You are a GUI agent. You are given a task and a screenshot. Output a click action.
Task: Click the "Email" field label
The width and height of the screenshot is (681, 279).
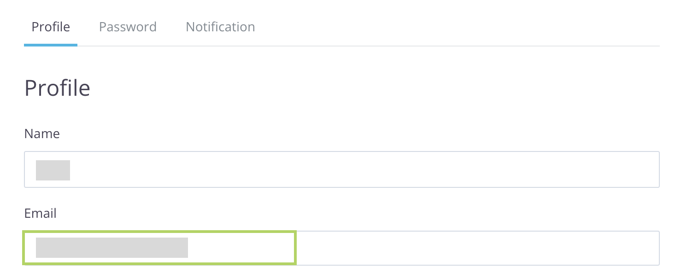[x=41, y=214]
